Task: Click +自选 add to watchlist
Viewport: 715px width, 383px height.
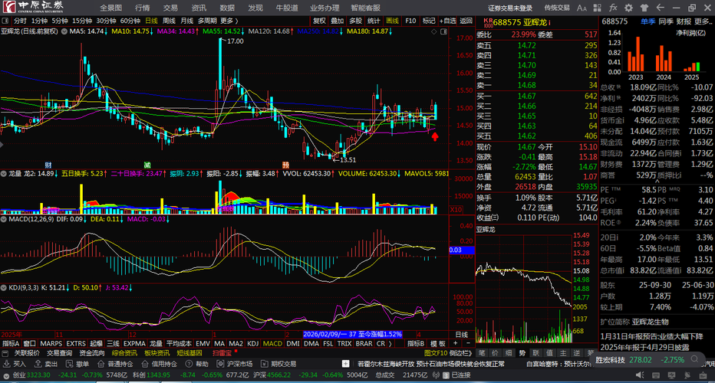Action: pos(447,21)
